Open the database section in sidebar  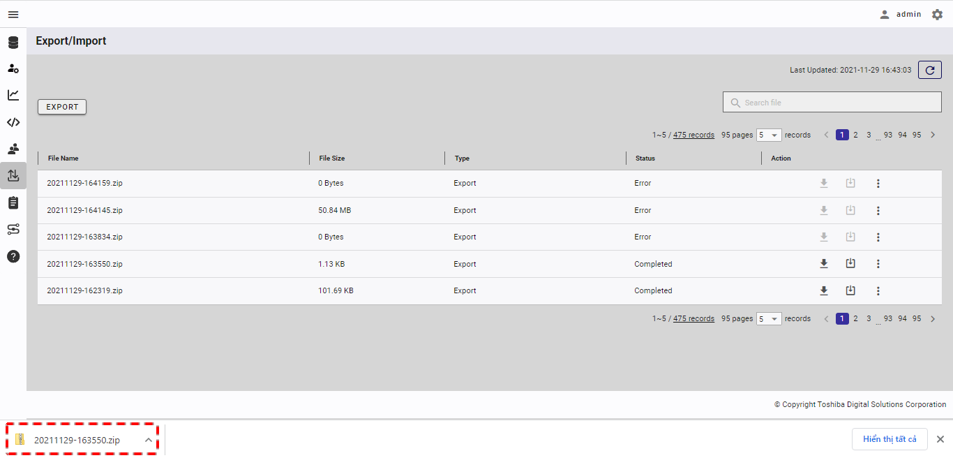point(13,43)
